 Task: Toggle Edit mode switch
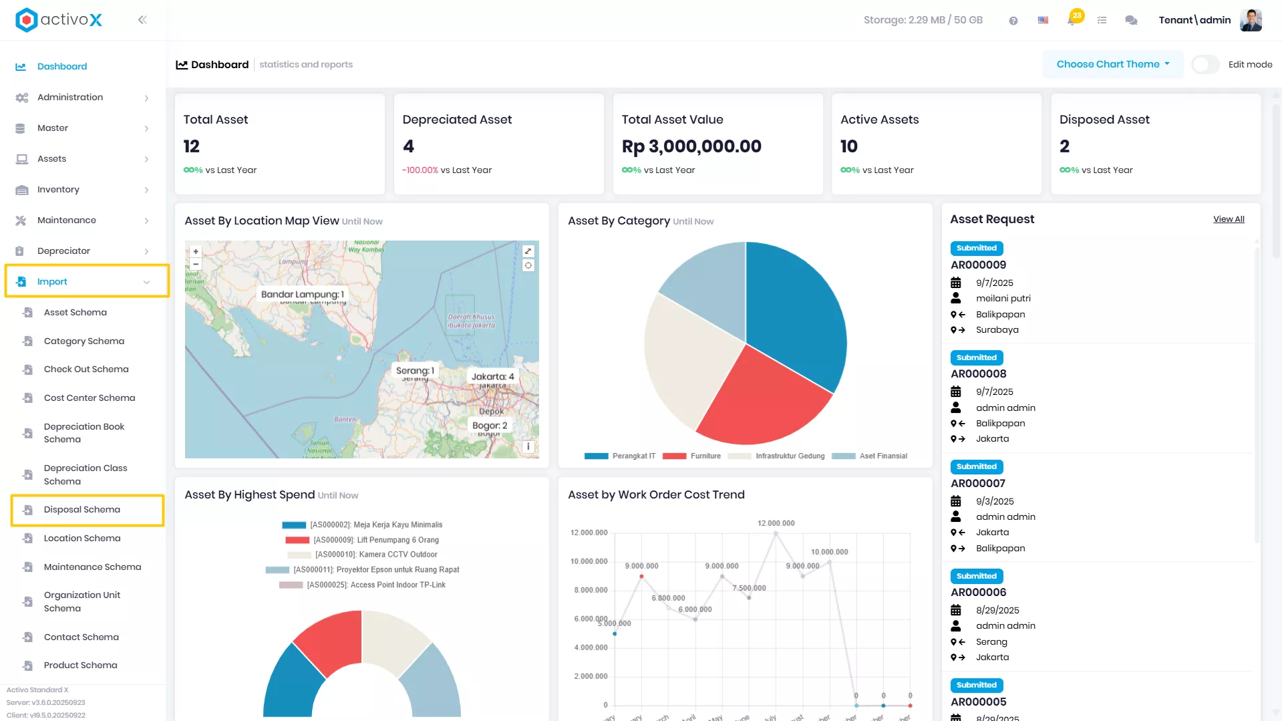coord(1206,65)
